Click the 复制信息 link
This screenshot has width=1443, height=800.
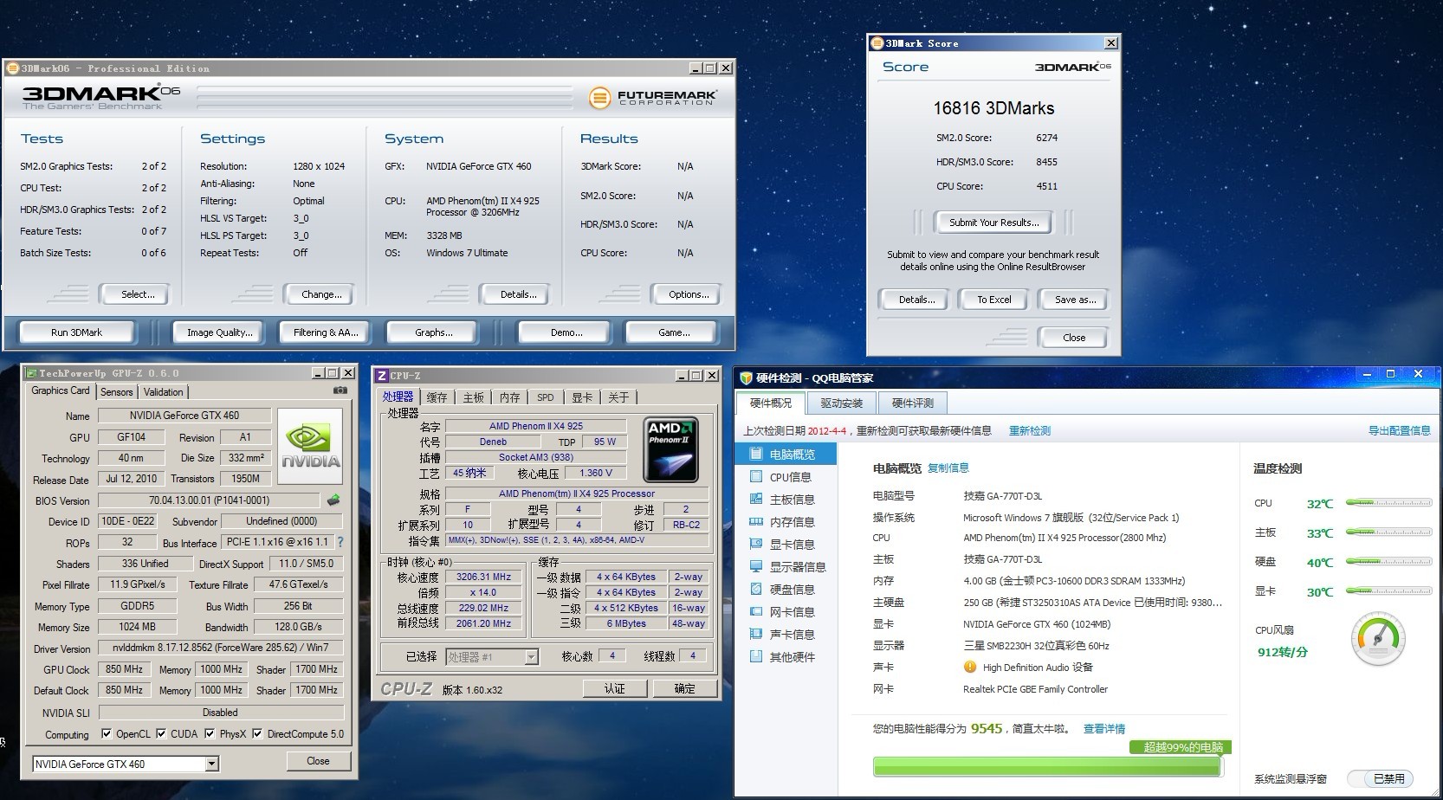(948, 468)
